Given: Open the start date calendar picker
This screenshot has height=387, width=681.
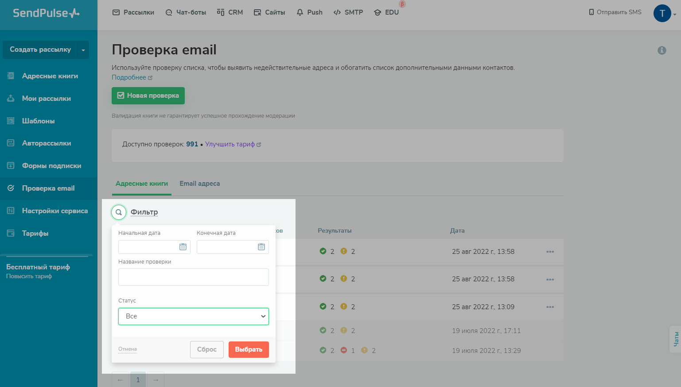Looking at the screenshot, I should pos(183,247).
